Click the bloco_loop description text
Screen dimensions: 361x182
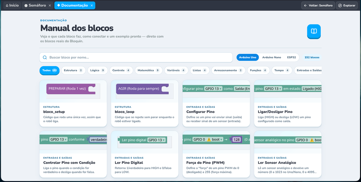click(144, 119)
